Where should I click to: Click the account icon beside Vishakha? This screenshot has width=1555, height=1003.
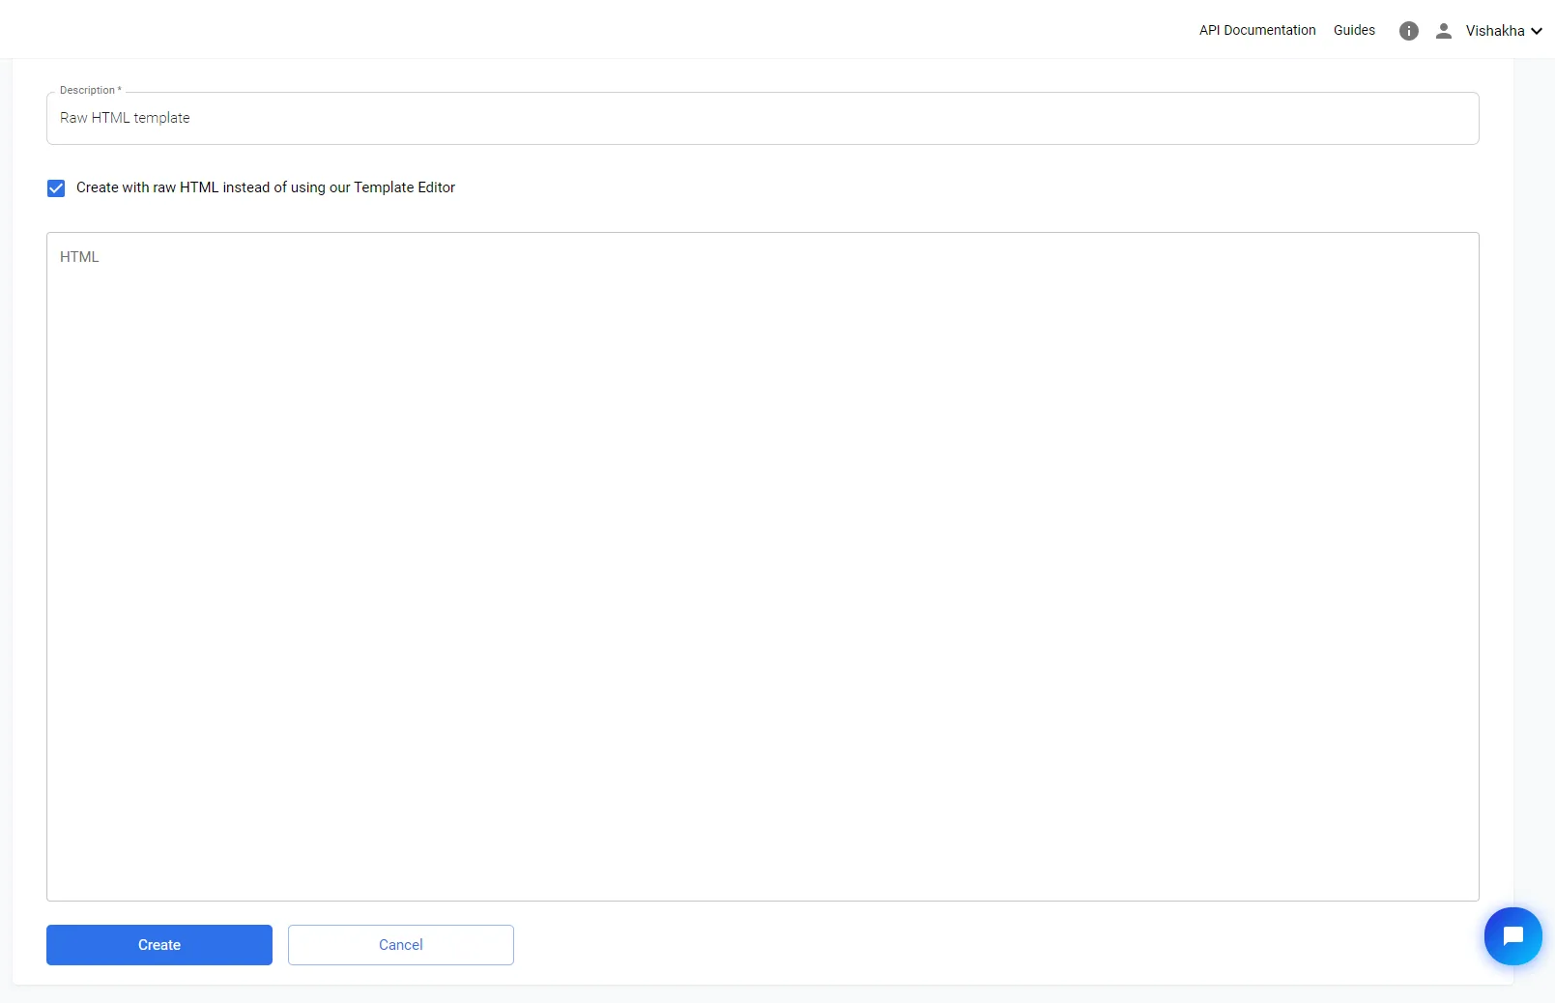tap(1444, 30)
